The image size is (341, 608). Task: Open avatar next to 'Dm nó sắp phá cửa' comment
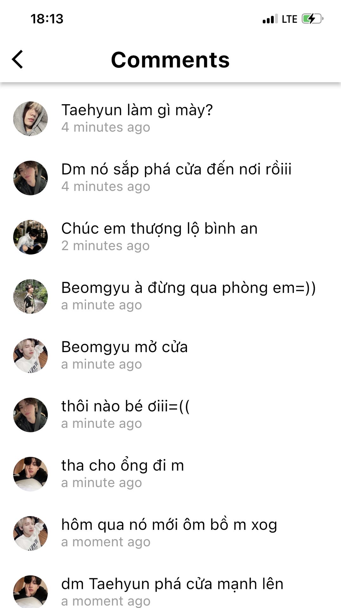(x=30, y=178)
